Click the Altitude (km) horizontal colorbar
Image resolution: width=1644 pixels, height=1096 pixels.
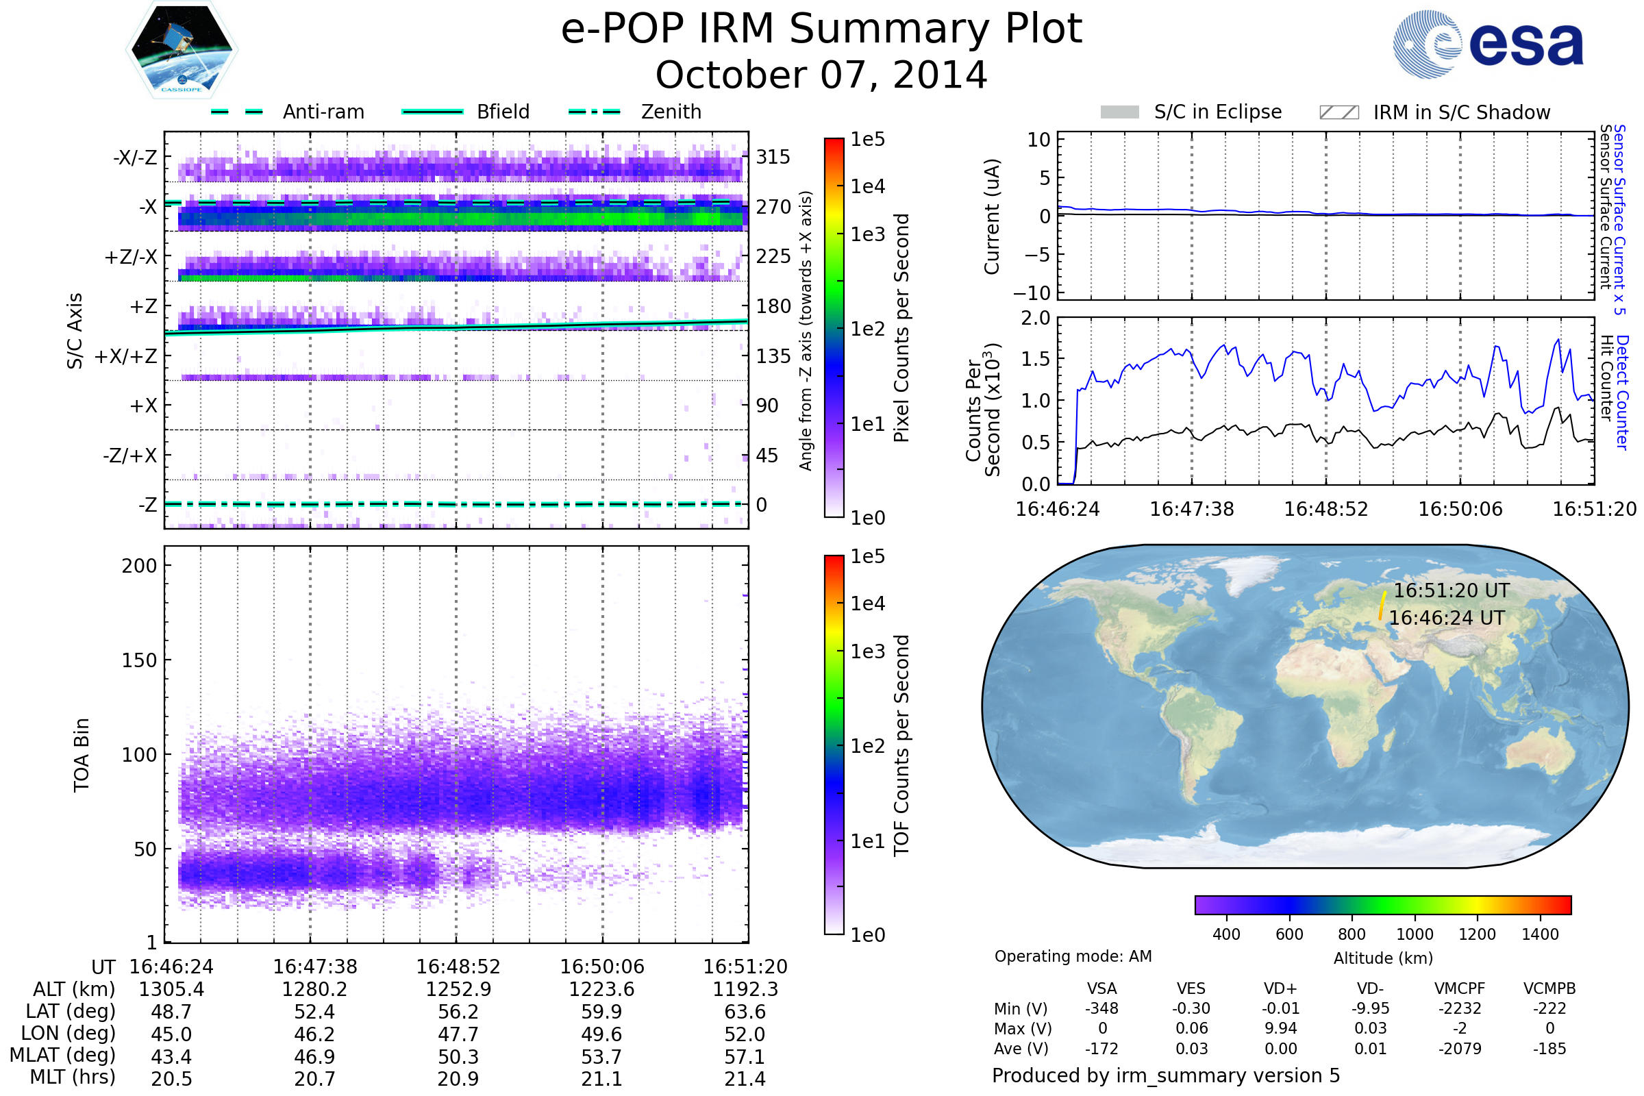coord(1382,904)
